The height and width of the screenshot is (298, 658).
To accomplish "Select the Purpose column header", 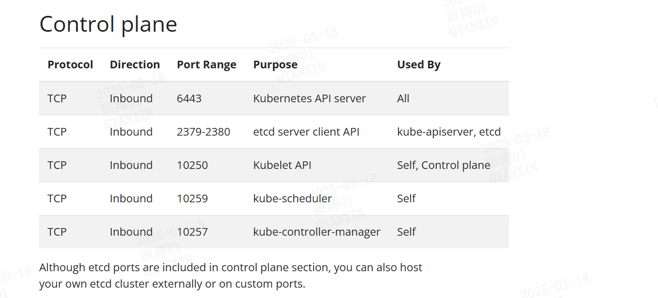I will coord(275,65).
